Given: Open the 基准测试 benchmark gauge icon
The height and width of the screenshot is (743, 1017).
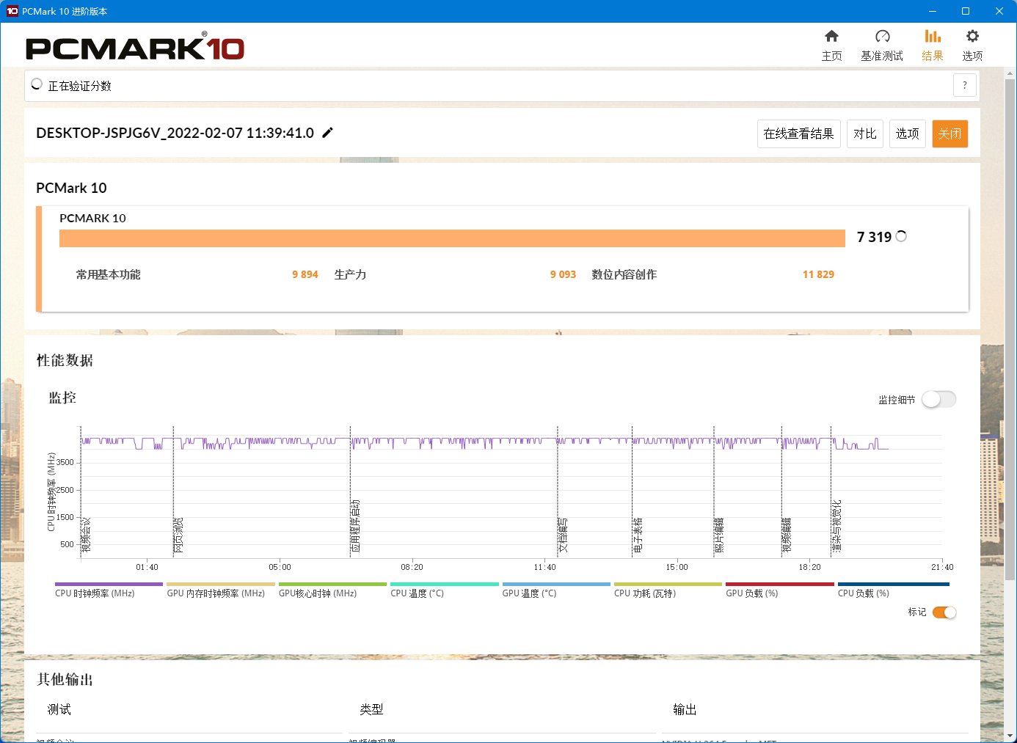Looking at the screenshot, I should [882, 37].
